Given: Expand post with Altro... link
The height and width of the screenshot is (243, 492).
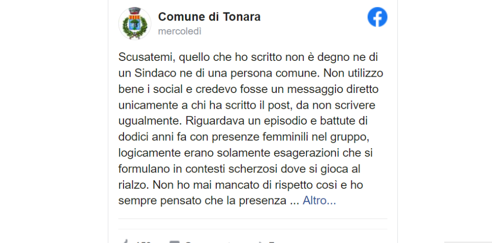Looking at the screenshot, I should pos(319,201).
